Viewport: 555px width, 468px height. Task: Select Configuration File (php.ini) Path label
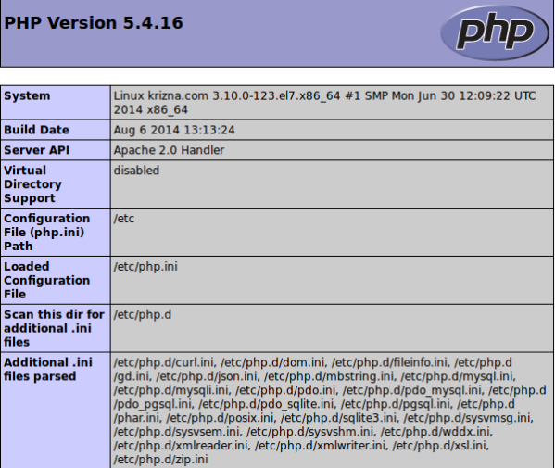click(x=56, y=233)
